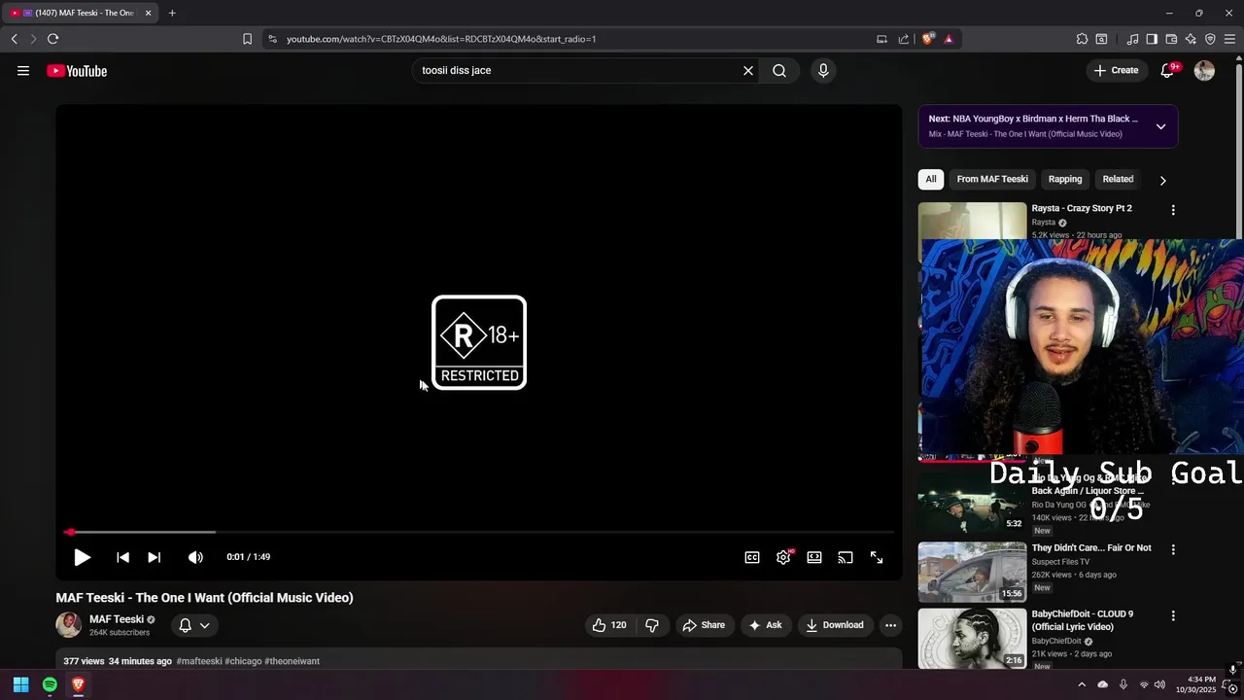Select the From MAF Teeski chip
This screenshot has width=1244, height=700.
(992, 179)
